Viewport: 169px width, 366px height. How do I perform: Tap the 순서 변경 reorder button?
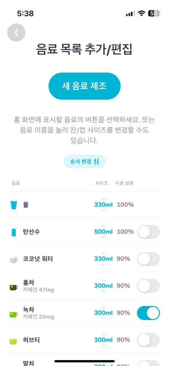(x=84, y=161)
